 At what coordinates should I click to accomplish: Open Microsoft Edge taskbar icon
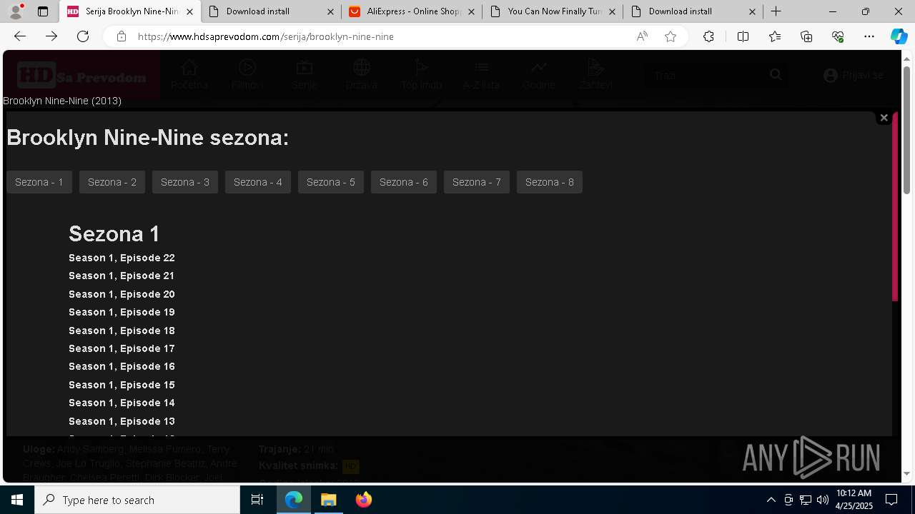point(294,500)
